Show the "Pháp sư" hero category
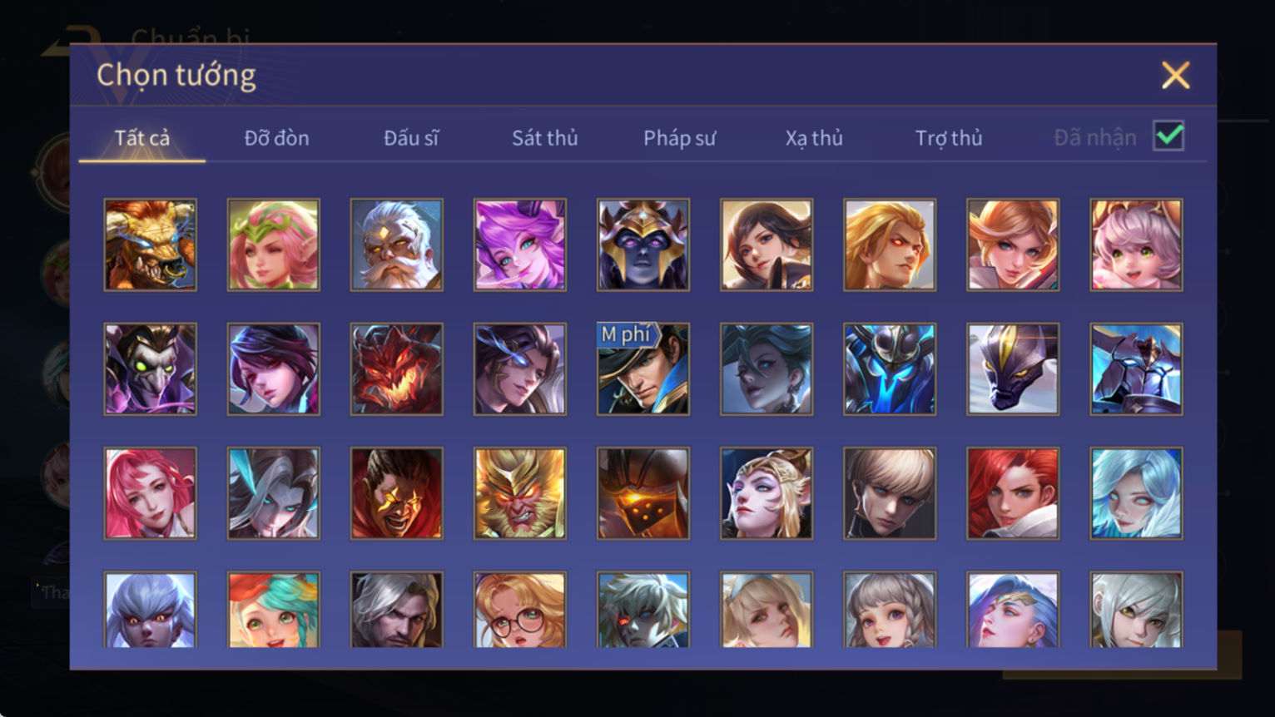The width and height of the screenshot is (1275, 717). coord(679,138)
